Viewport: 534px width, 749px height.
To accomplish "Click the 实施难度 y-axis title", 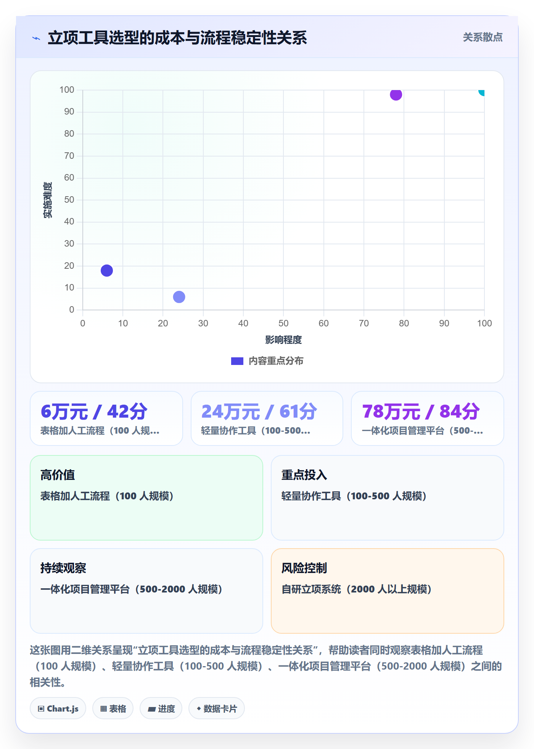I will point(48,200).
